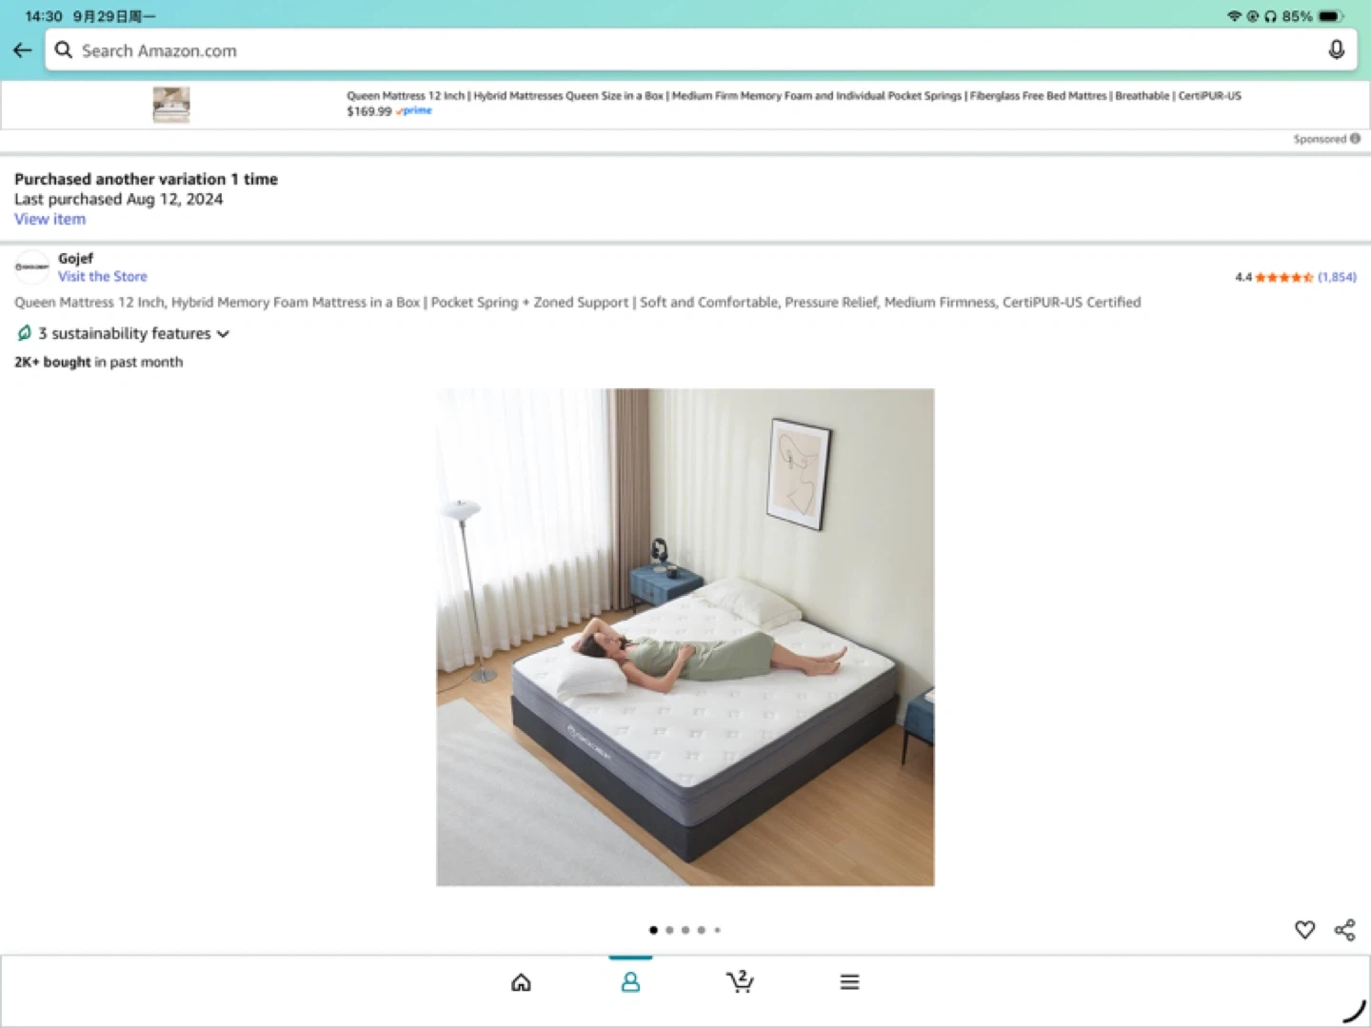Open the hamburger menu tab
Screen dimensions: 1371x1028
click(x=849, y=982)
